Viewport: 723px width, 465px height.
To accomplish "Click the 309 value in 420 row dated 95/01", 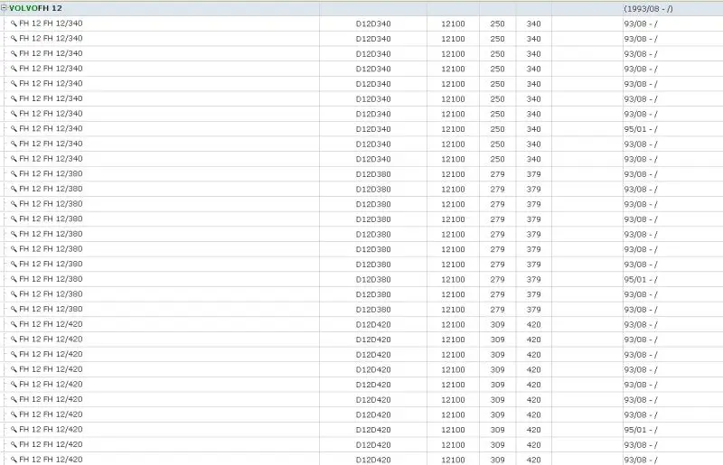I will (497, 430).
